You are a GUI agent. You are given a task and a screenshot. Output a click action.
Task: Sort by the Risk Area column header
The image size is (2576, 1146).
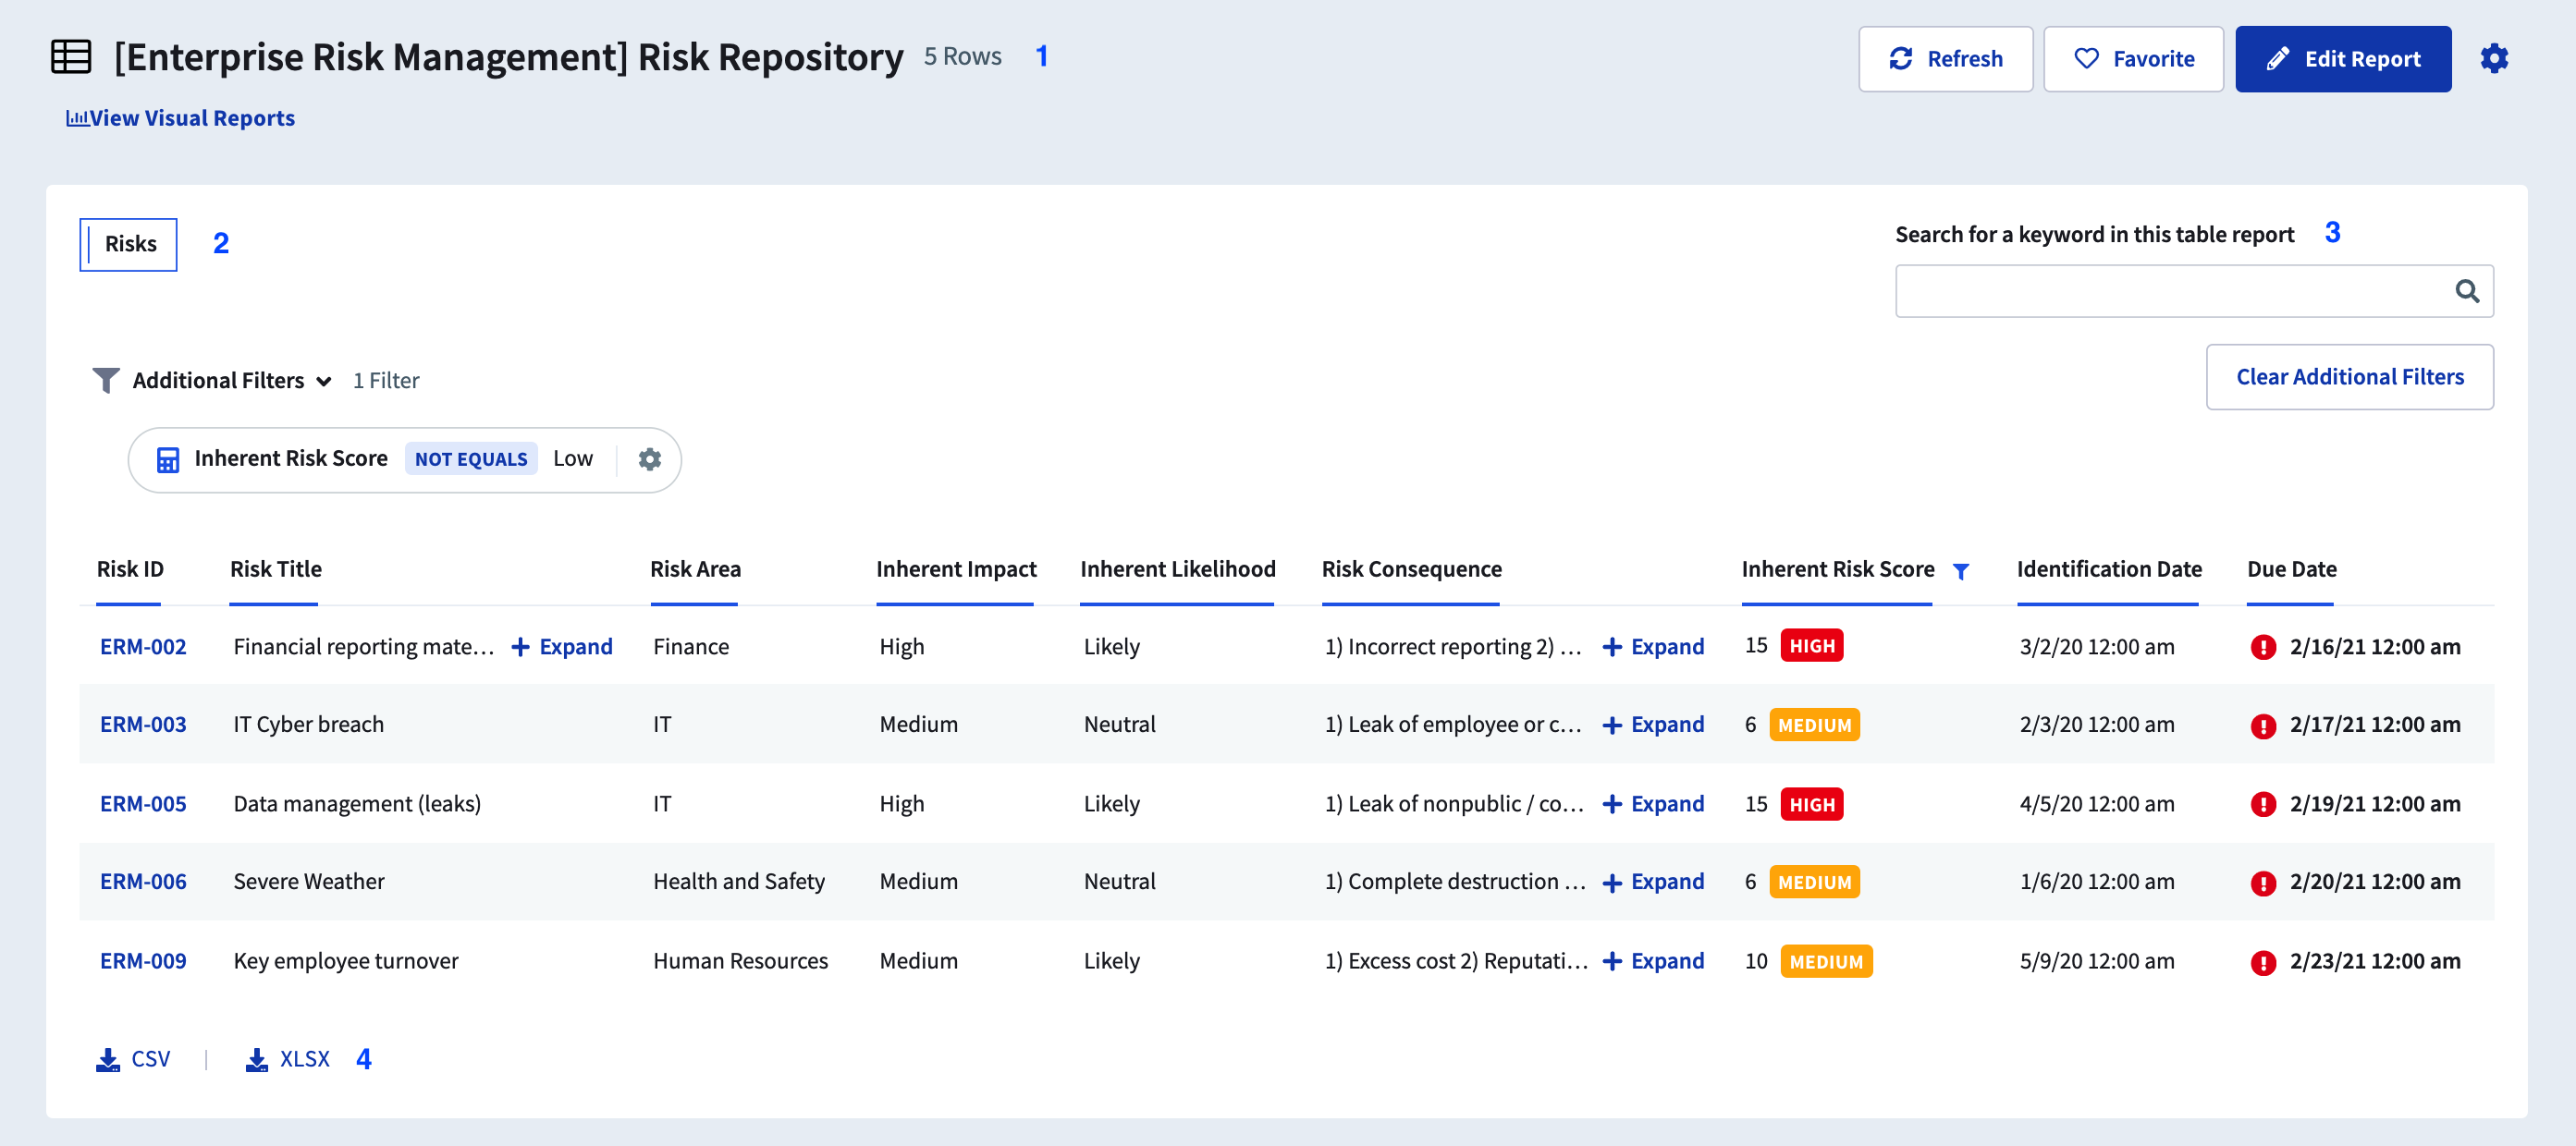[x=695, y=568]
